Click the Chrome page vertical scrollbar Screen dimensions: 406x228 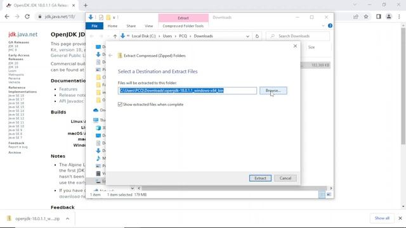point(403,85)
